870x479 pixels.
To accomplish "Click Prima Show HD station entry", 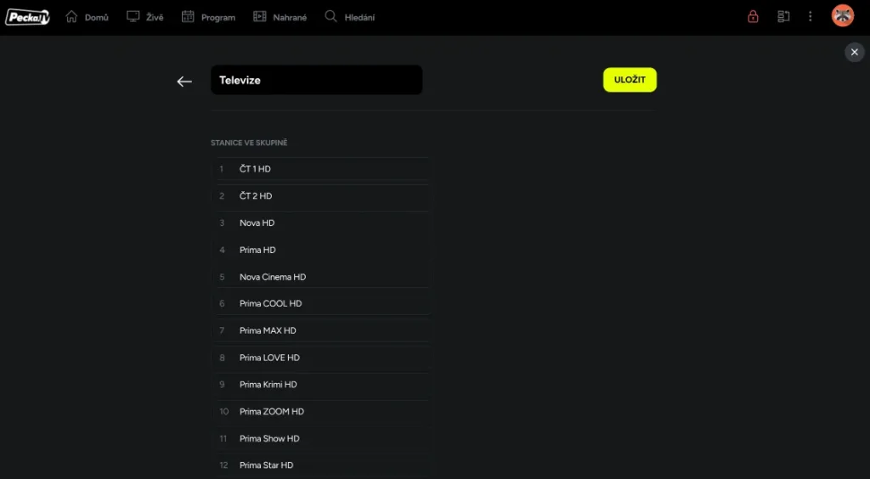I will tap(321, 439).
